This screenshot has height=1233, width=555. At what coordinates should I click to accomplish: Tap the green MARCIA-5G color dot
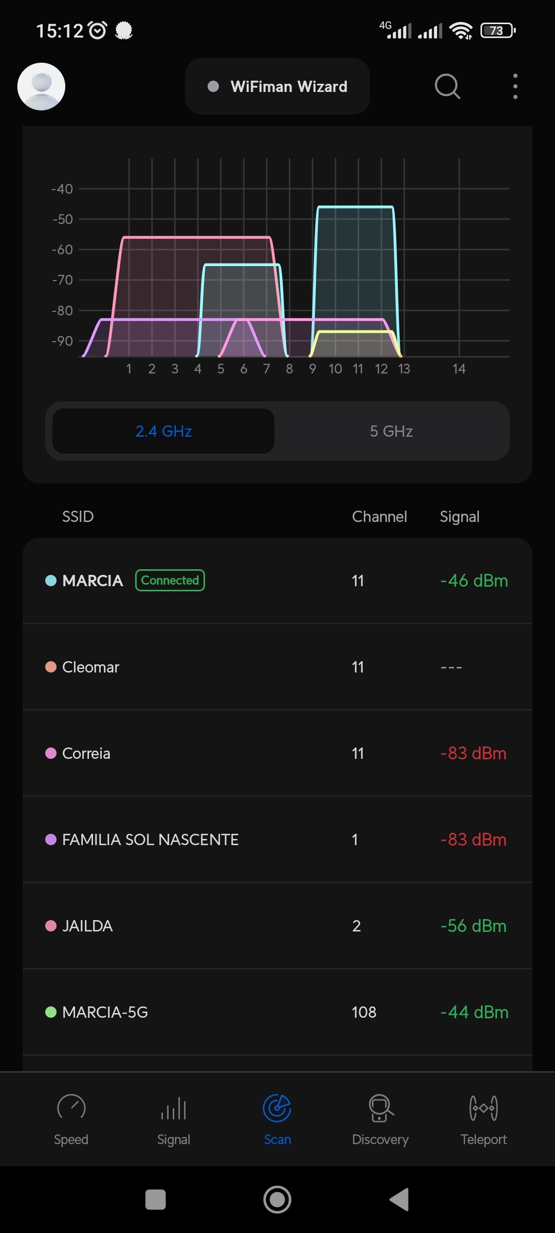pyautogui.click(x=51, y=1012)
